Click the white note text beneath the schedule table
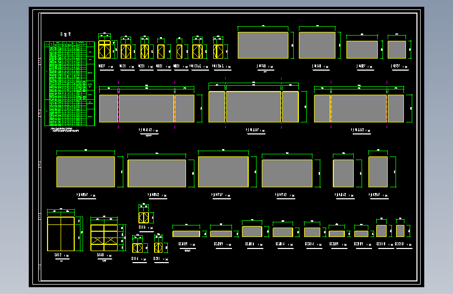Viewport: 453px width, 294px height. click(64, 130)
